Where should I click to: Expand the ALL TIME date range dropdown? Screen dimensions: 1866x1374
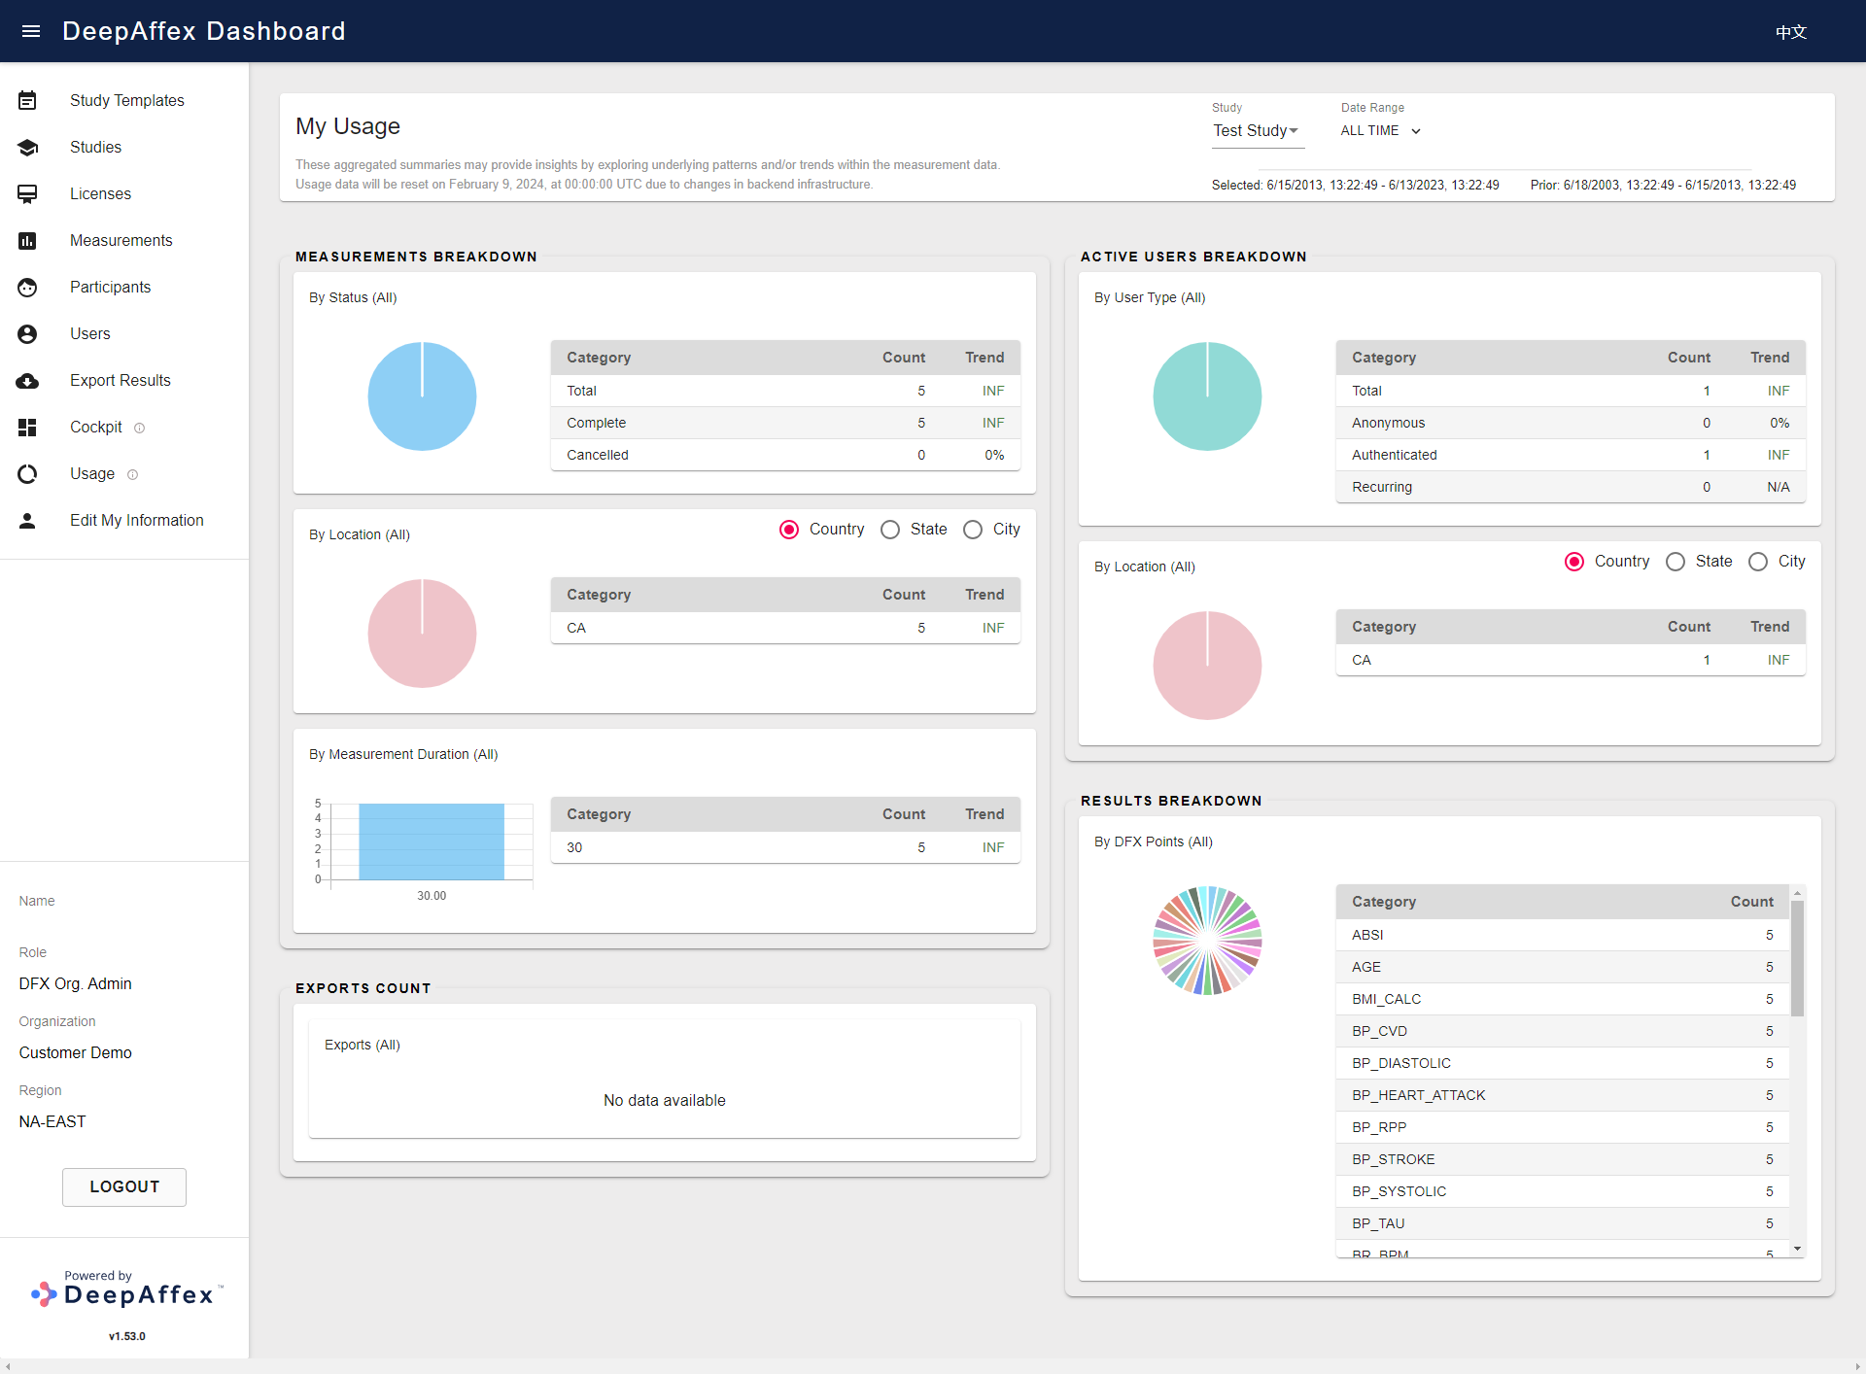pos(1381,130)
